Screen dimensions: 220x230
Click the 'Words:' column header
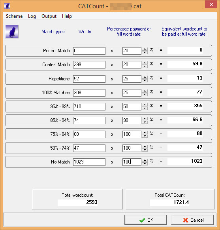pyautogui.click(x=85, y=32)
